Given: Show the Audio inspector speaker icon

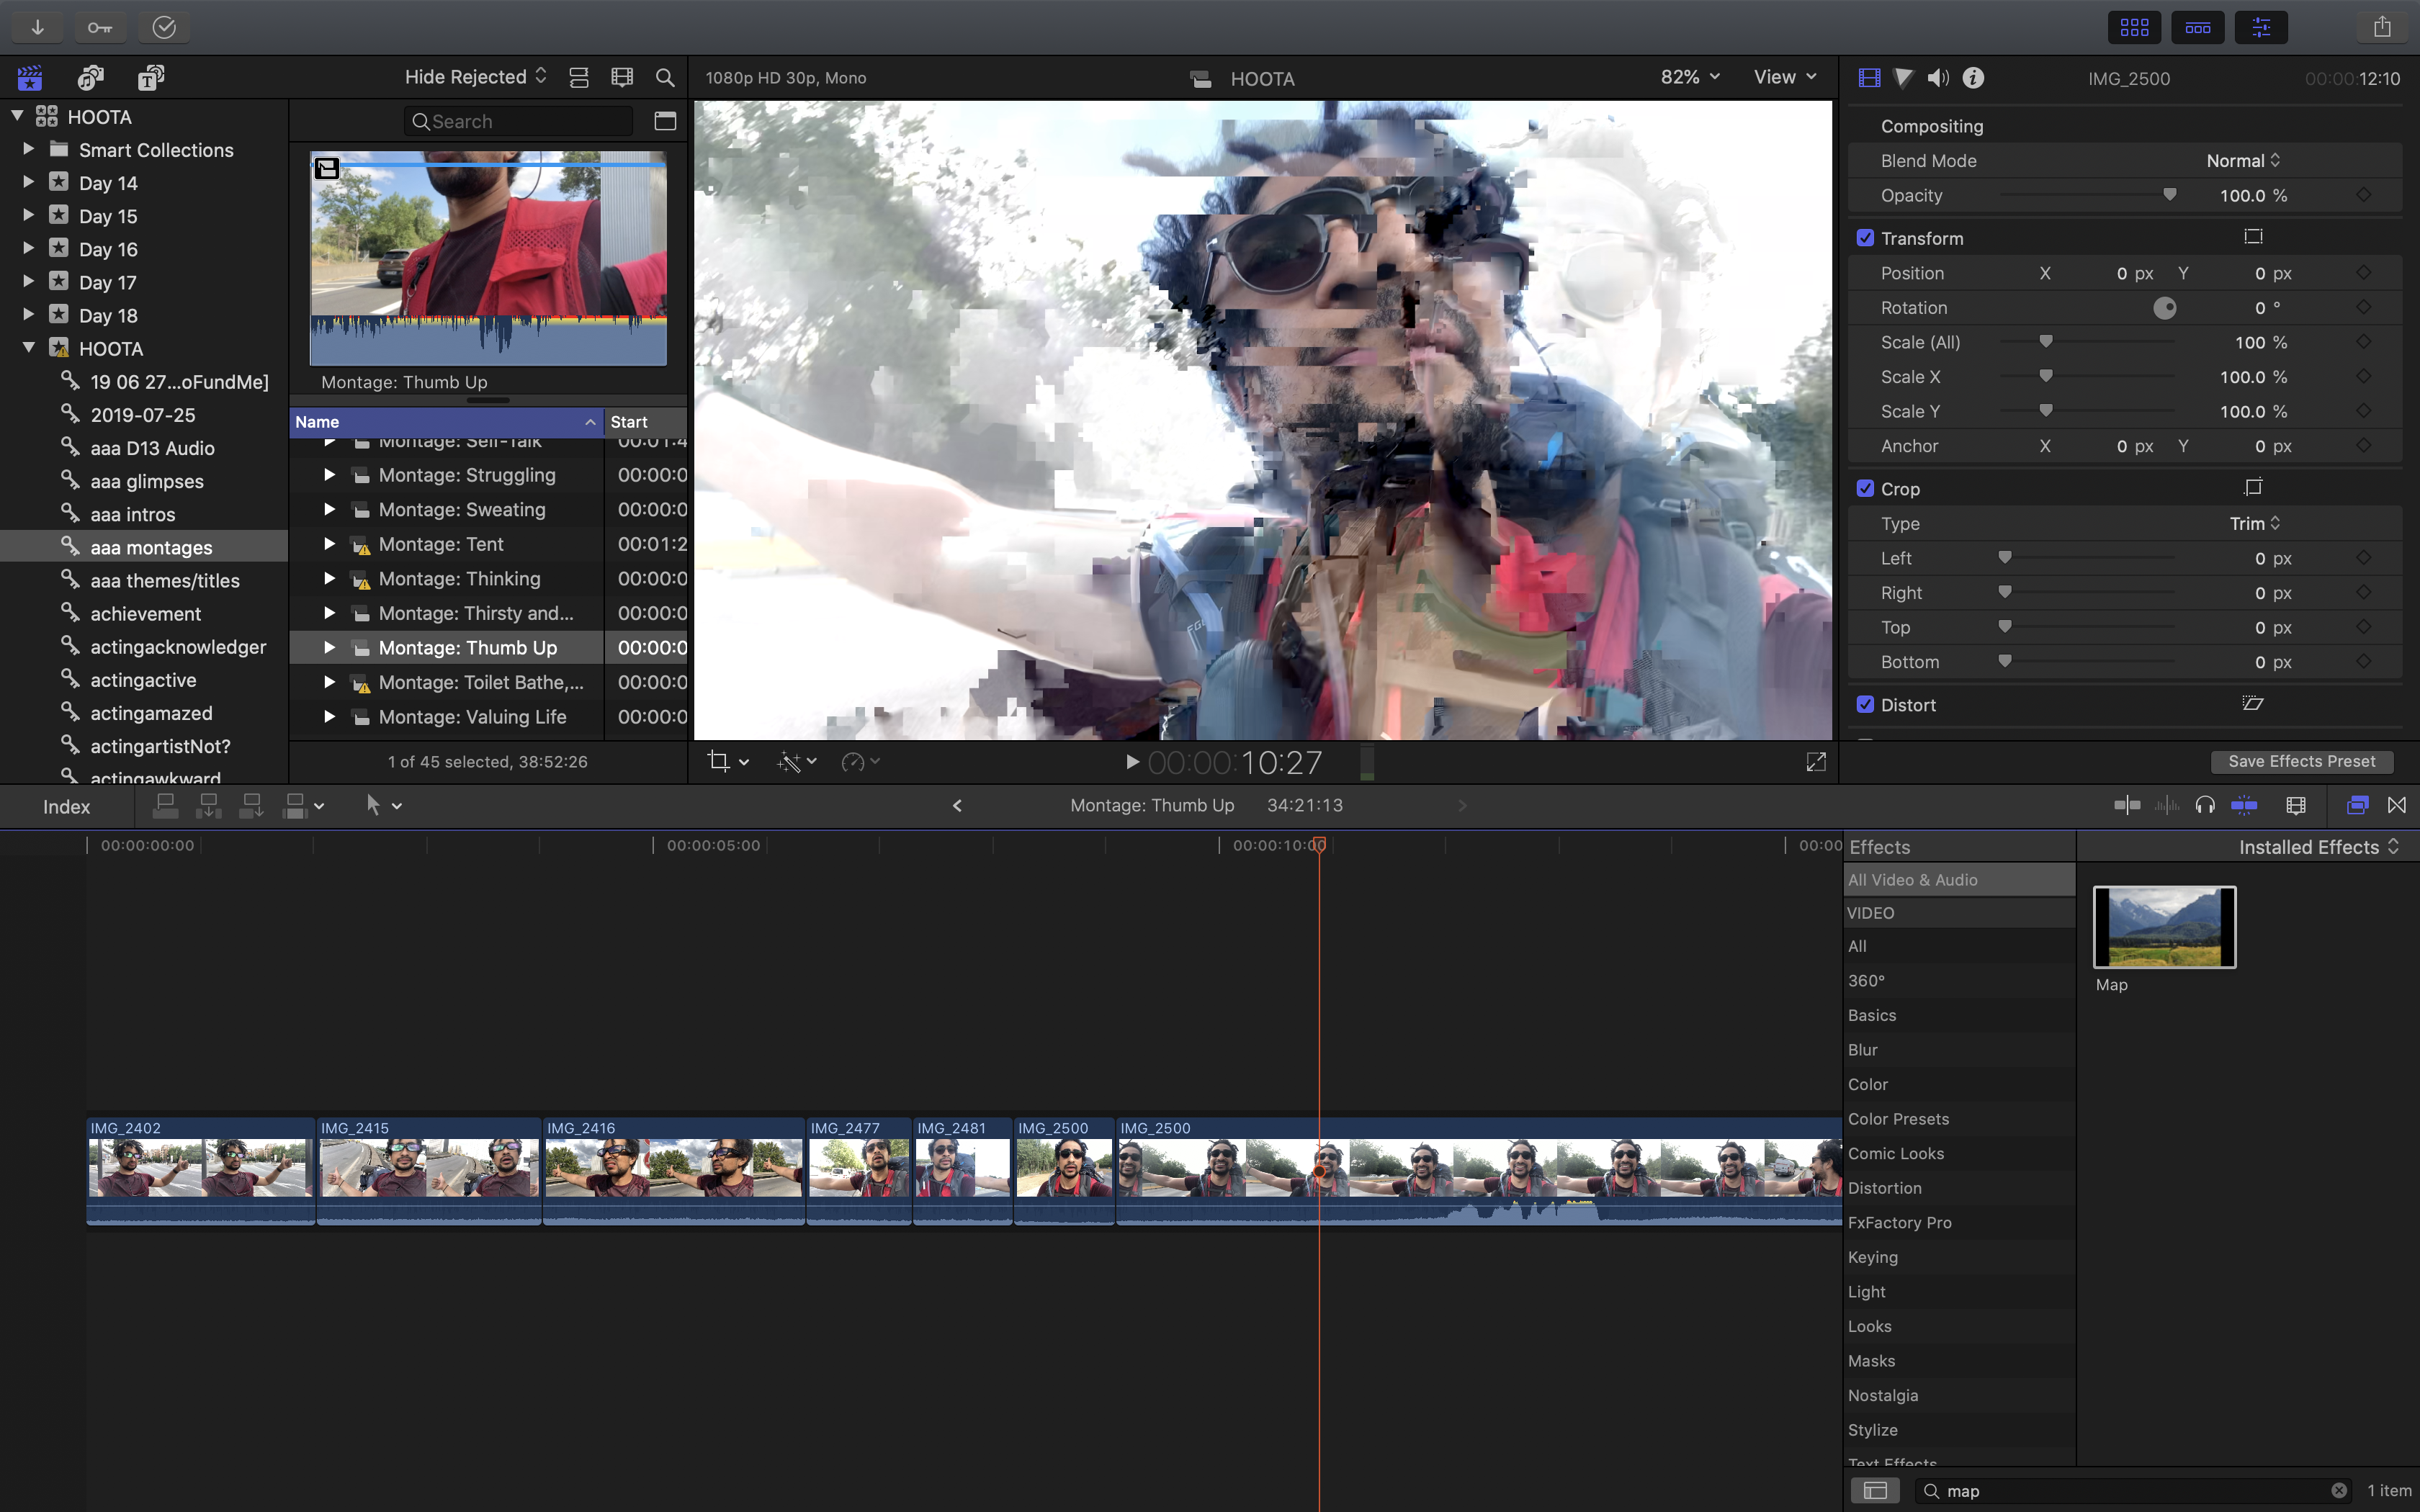Looking at the screenshot, I should [1938, 78].
